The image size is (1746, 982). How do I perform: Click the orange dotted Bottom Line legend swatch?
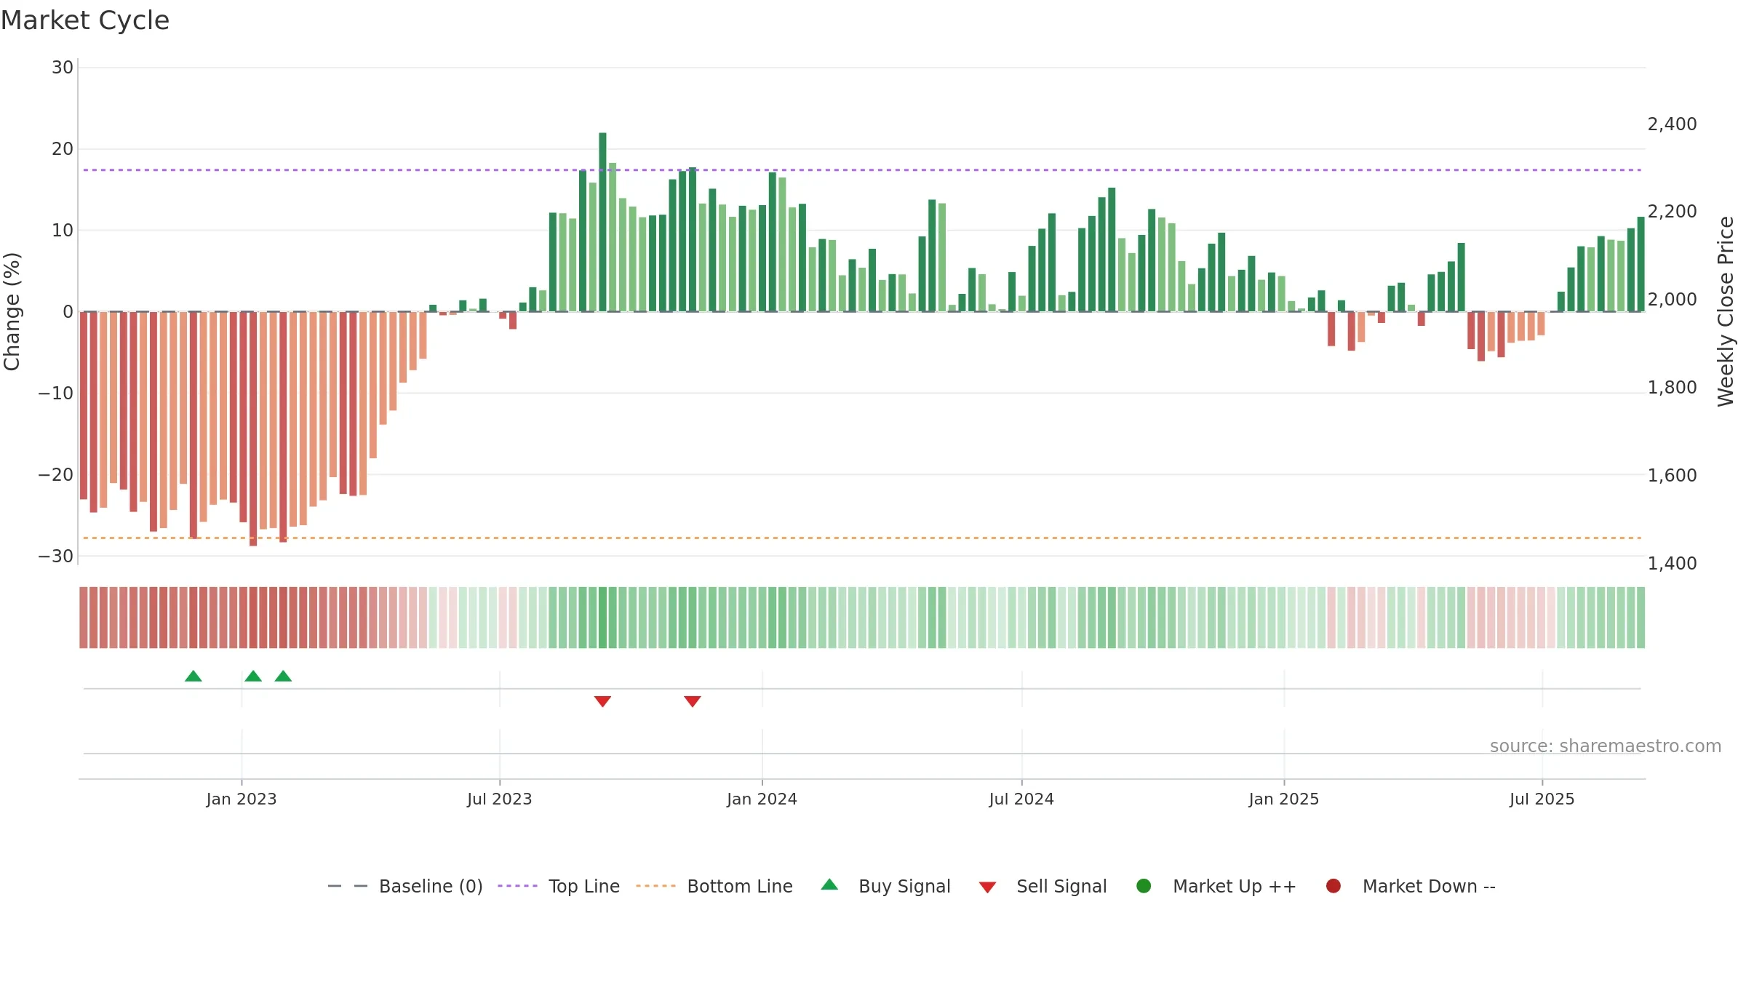click(655, 886)
